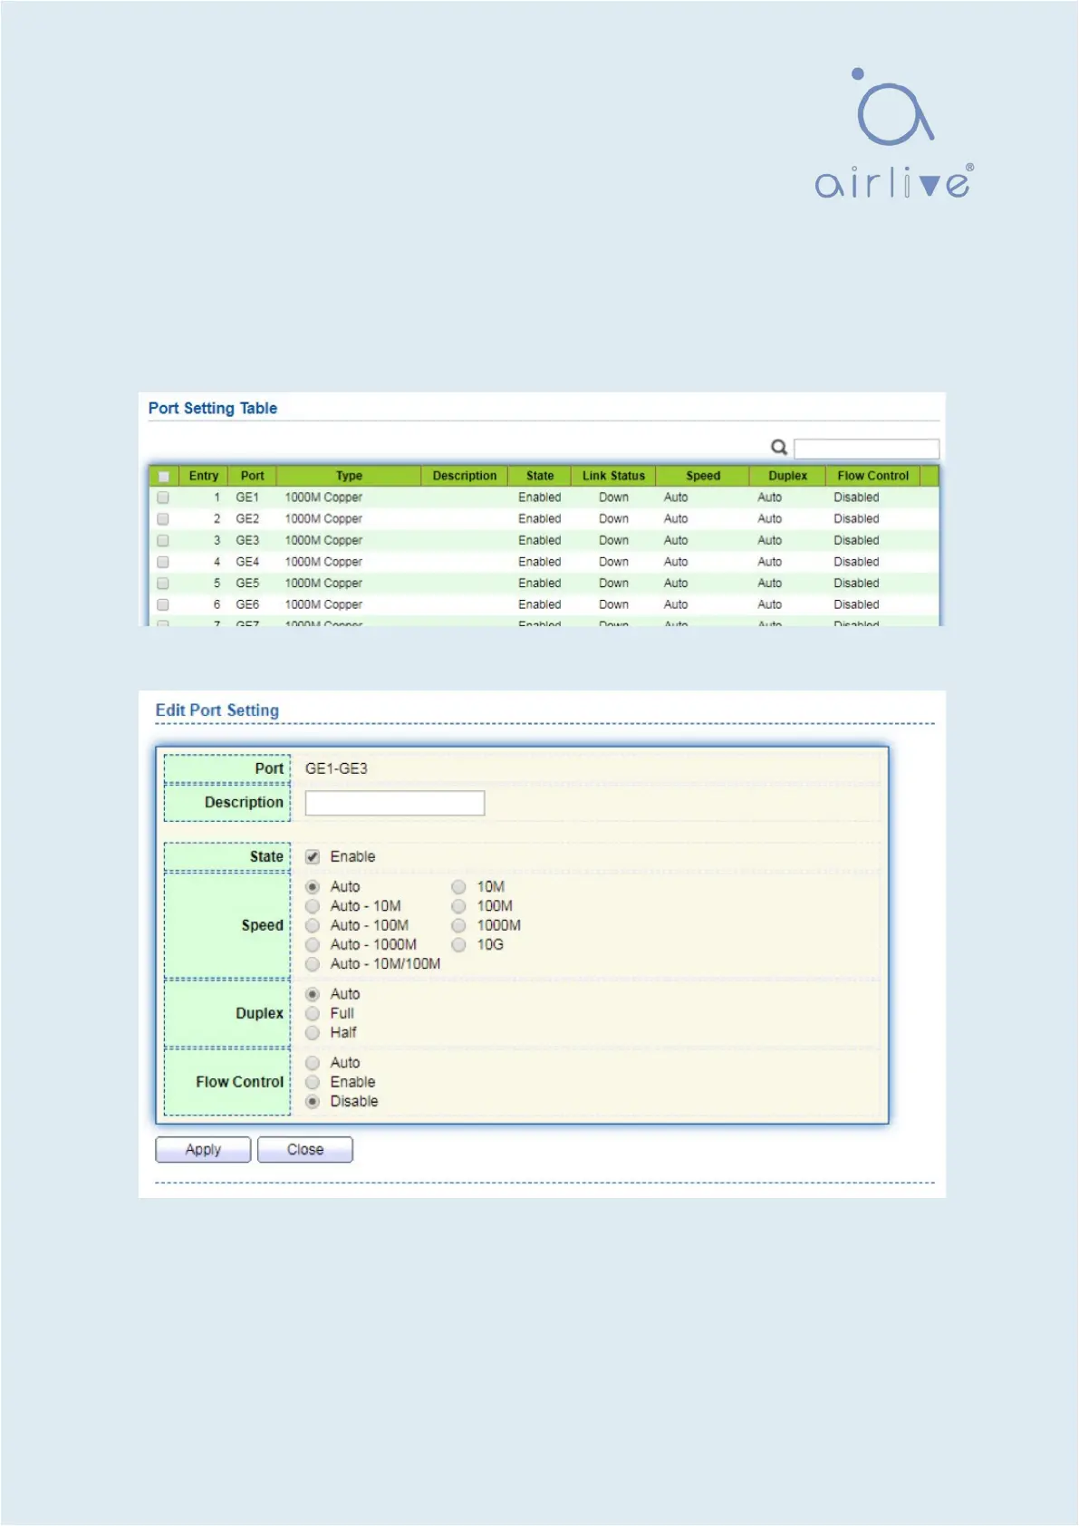This screenshot has height=1526, width=1079.
Task: Set Duplex to Full
Action: pos(313,1014)
